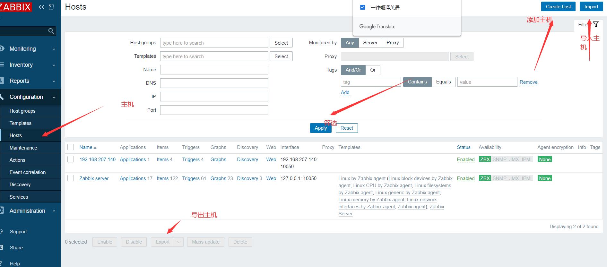
Task: Click the filter funnel icon
Action: [596, 24]
